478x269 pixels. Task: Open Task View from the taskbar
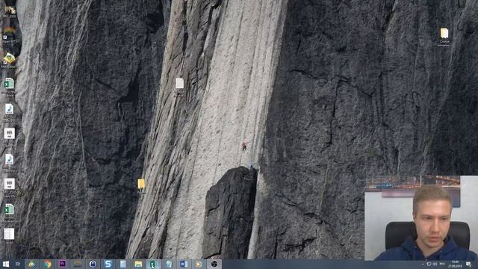point(18,264)
